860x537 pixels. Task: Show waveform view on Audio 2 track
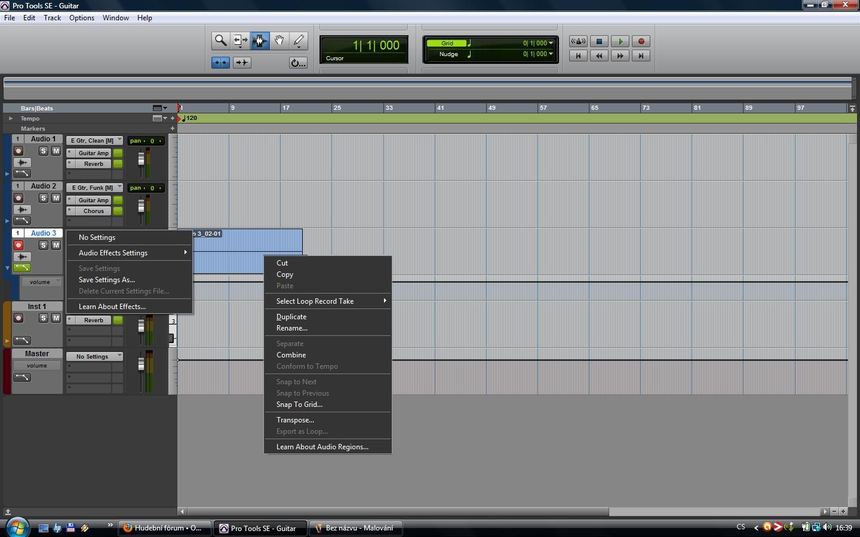click(x=22, y=209)
